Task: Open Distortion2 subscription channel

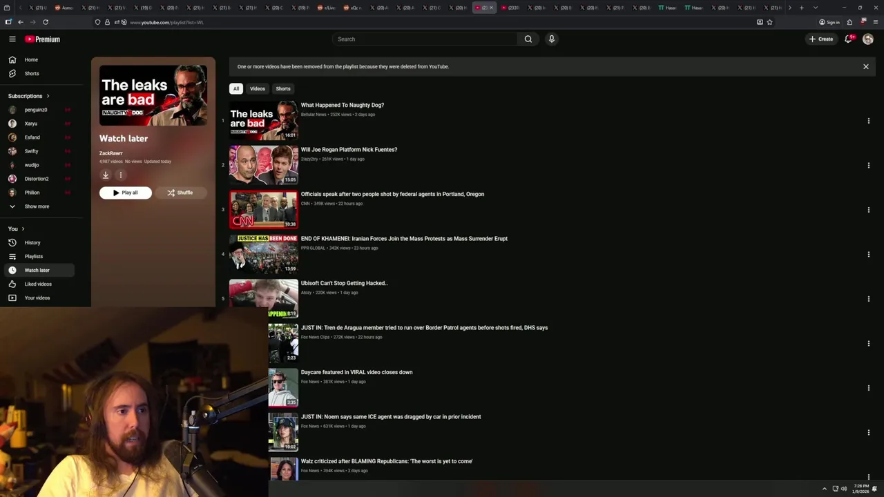Action: point(39,179)
